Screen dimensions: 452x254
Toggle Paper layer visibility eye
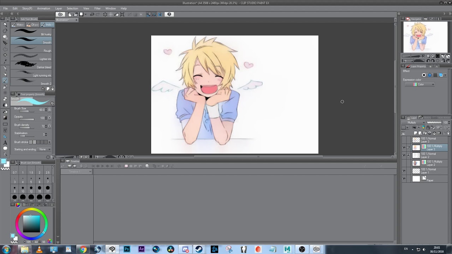point(404,179)
